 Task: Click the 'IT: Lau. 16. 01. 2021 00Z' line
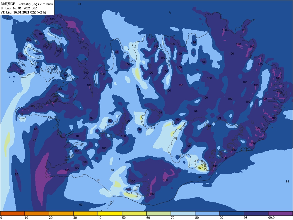pyautogui.click(x=19, y=8)
